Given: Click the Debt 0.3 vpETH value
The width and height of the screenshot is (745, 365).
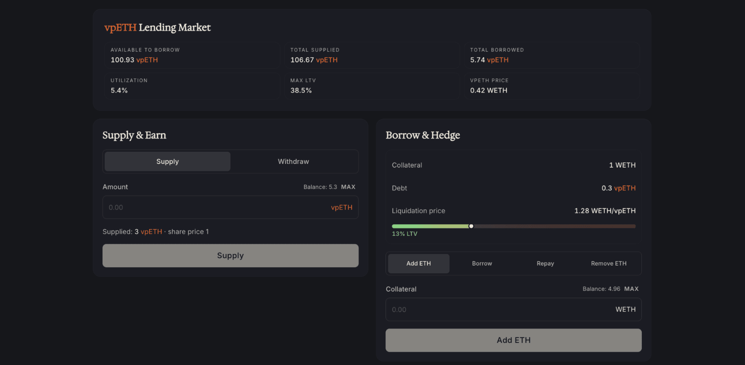Looking at the screenshot, I should [x=619, y=188].
